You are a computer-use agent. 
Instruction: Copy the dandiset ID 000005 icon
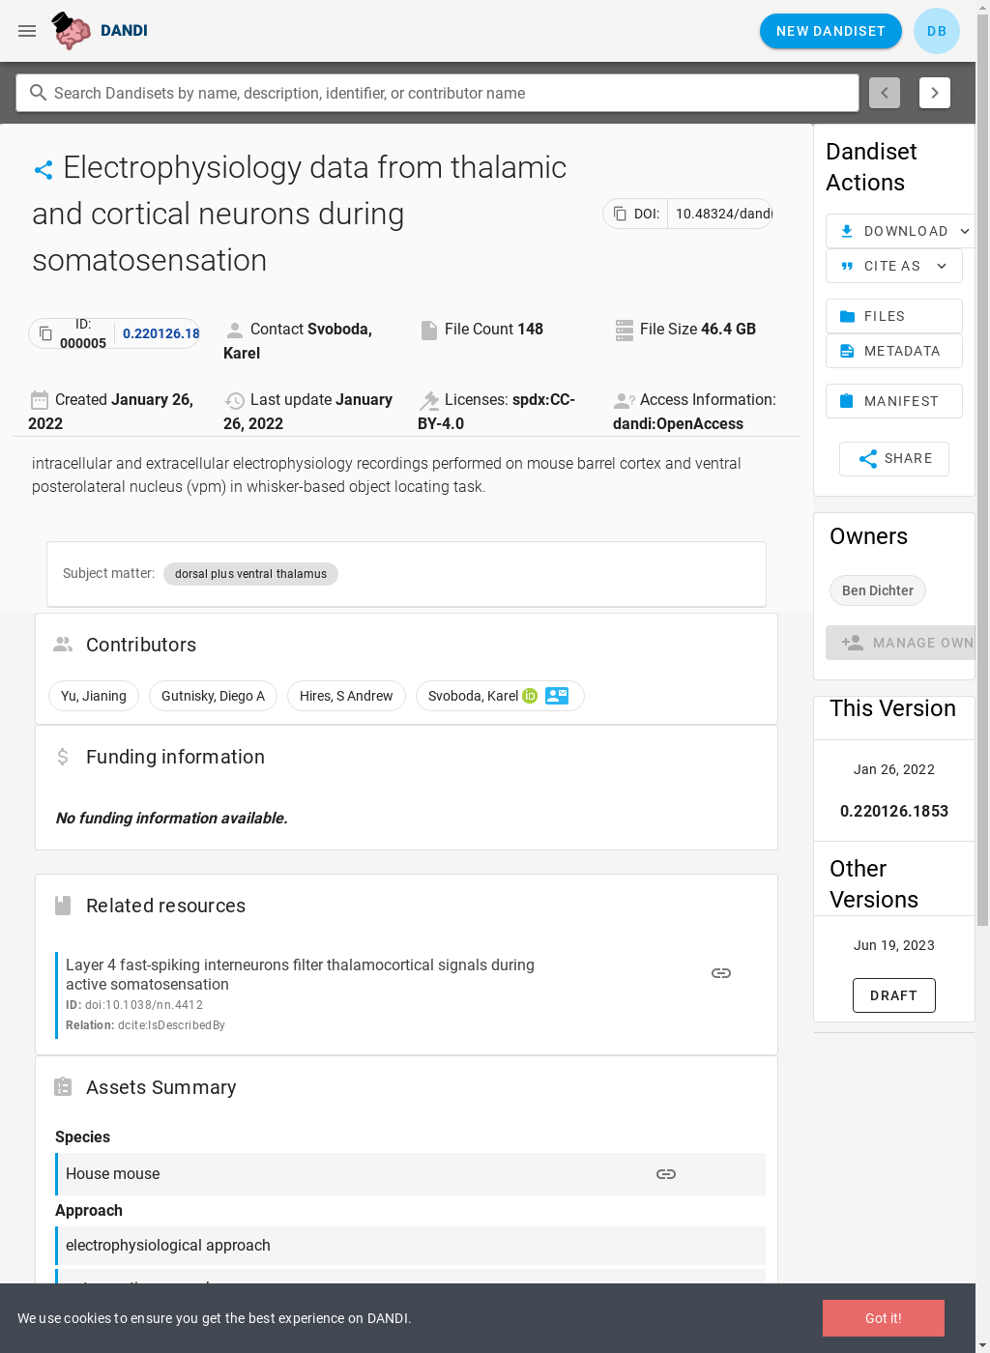[x=45, y=333]
